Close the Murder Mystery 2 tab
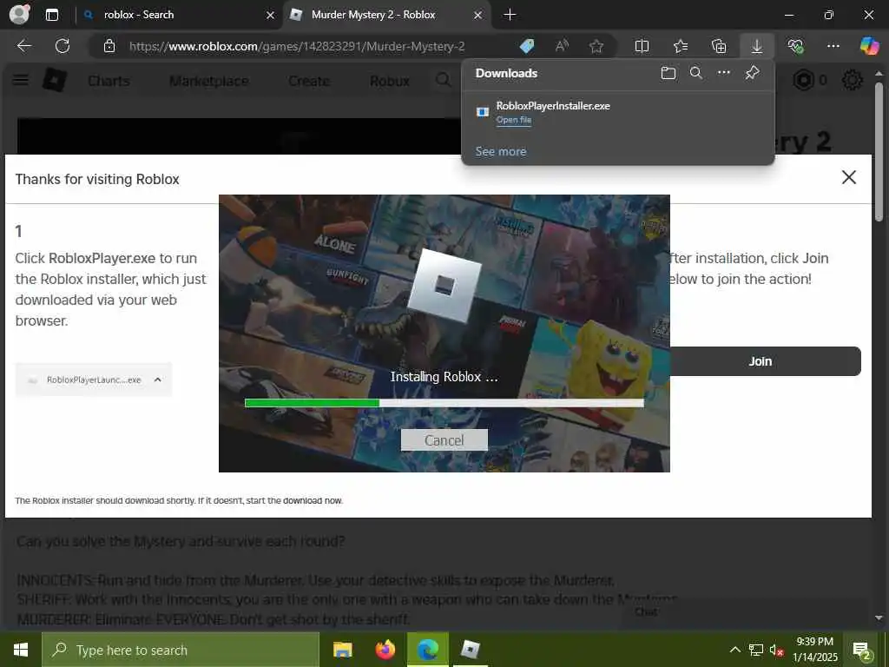 click(478, 16)
